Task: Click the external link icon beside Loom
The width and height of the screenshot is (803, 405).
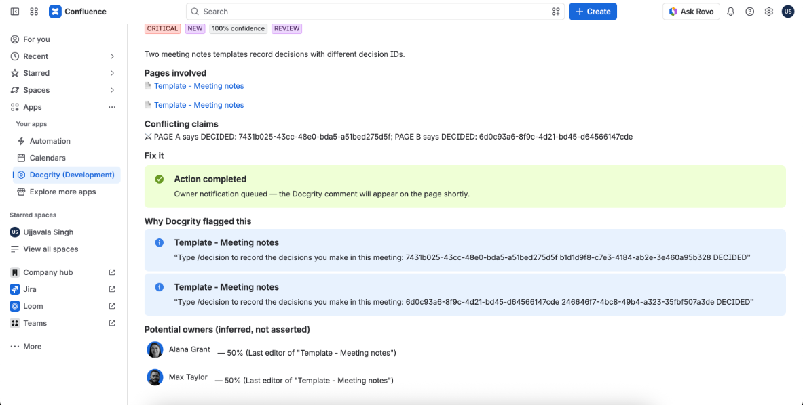Action: pyautogui.click(x=112, y=306)
